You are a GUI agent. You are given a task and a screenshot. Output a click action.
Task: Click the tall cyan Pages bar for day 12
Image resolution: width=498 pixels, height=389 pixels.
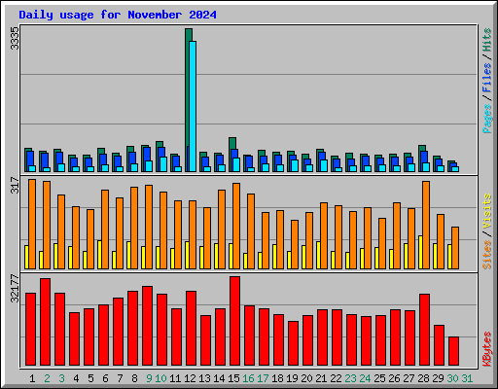point(193,106)
